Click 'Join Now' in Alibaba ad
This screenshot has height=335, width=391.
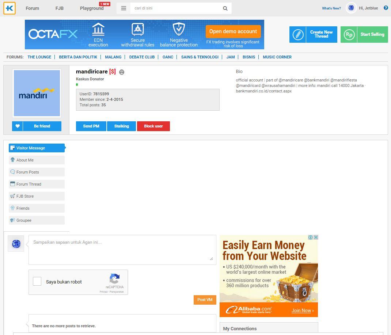303,311
